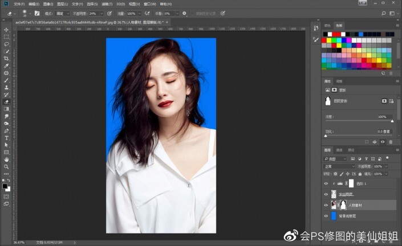Select the Hand tool
Screen dimensions: 402x246
[6, 159]
